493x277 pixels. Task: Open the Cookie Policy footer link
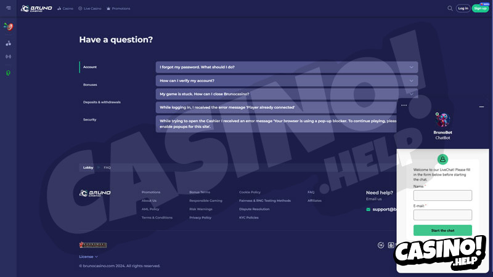(250, 192)
